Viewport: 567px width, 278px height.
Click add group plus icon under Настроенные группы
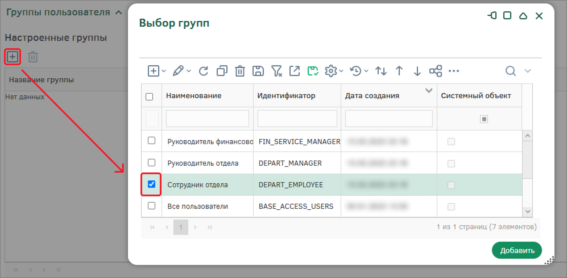(13, 57)
